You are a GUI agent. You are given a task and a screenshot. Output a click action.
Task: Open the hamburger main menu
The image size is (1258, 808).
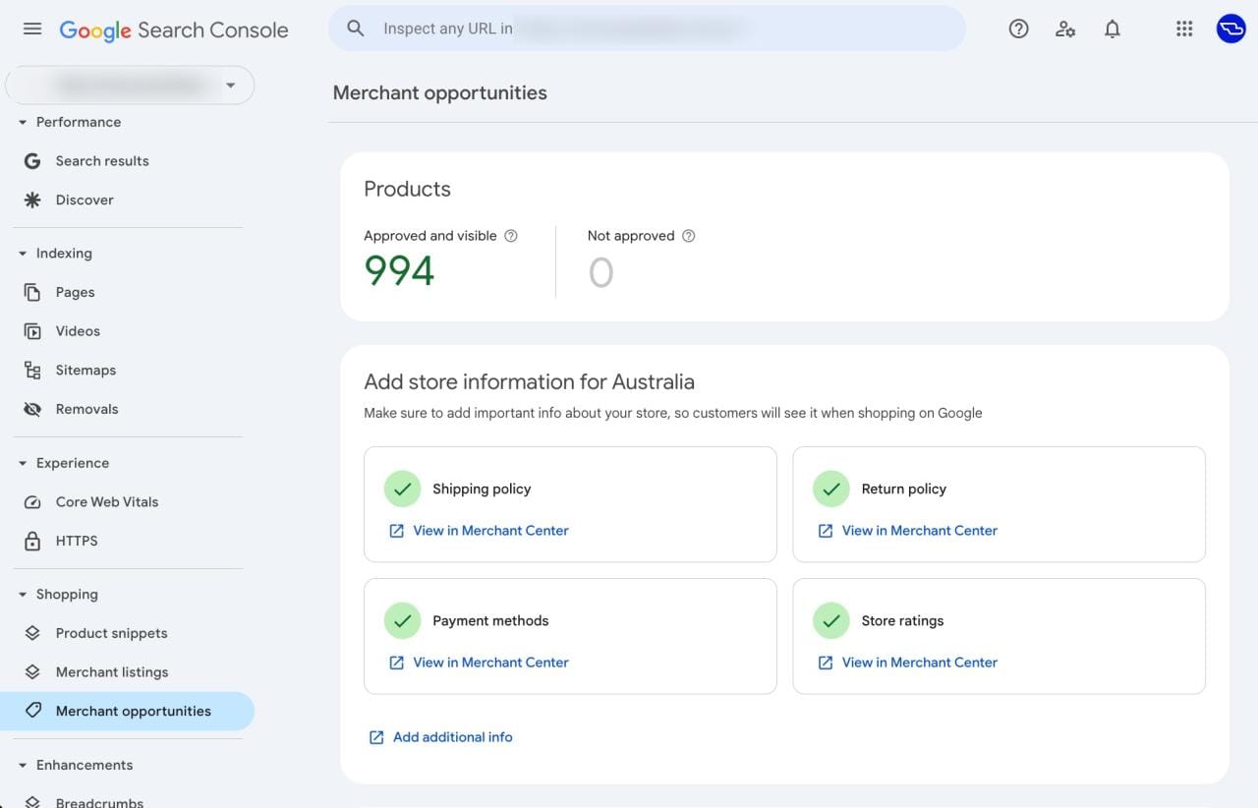coord(32,29)
